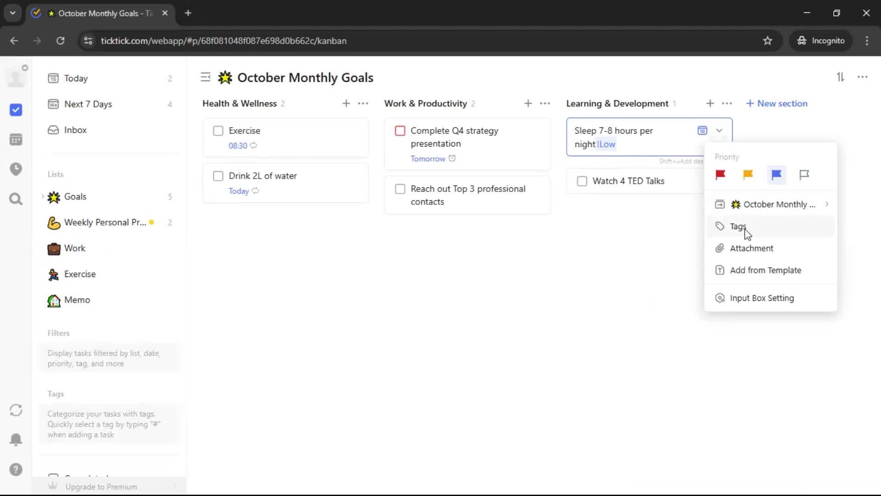Click the New section button
The height and width of the screenshot is (496, 881).
click(777, 104)
